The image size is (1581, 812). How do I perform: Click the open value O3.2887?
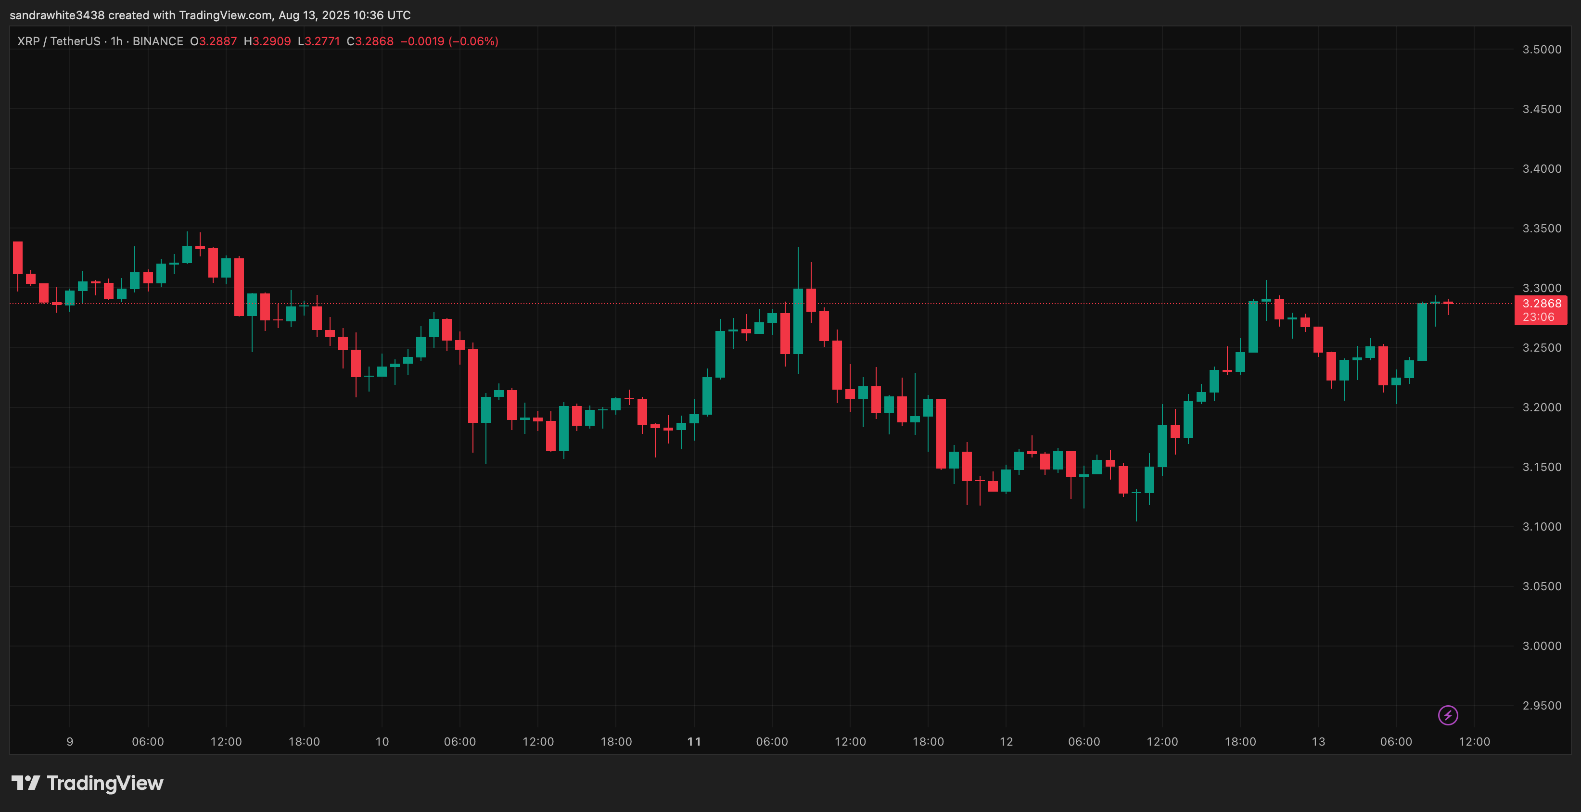214,41
